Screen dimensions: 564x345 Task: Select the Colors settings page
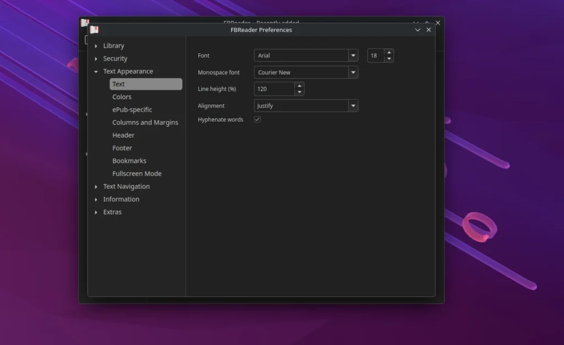click(x=122, y=97)
